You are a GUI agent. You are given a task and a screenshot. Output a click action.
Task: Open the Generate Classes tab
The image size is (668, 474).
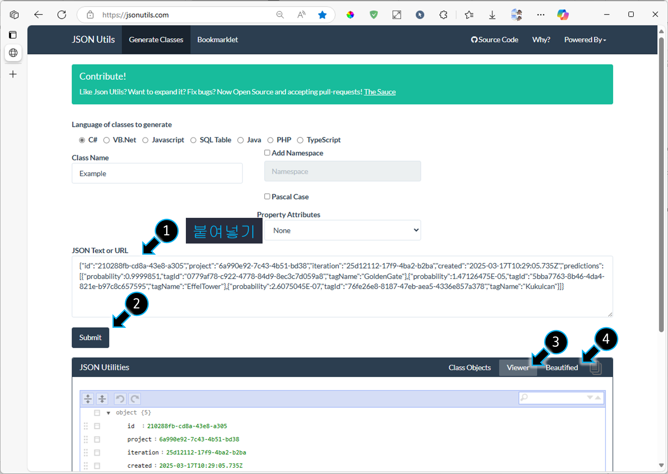coord(156,40)
